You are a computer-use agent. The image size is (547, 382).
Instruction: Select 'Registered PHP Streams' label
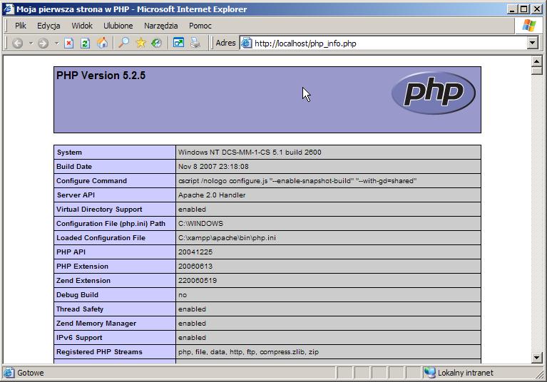(x=99, y=352)
